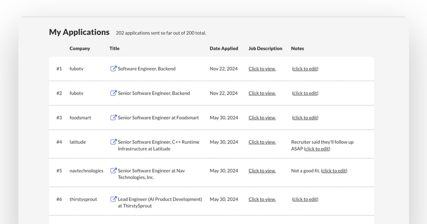View job description for navtechnologies row

click(x=262, y=171)
